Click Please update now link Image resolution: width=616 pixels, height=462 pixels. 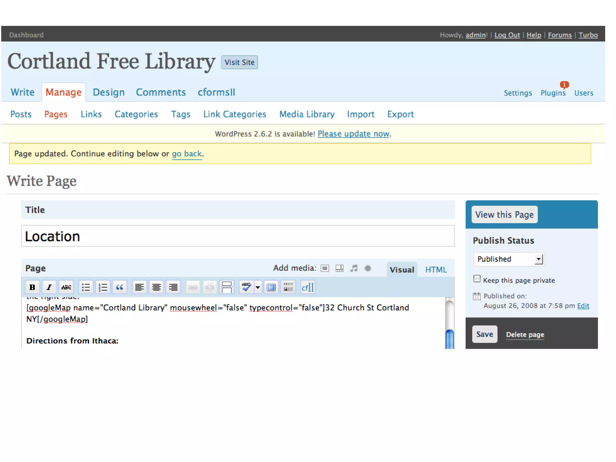(x=354, y=134)
